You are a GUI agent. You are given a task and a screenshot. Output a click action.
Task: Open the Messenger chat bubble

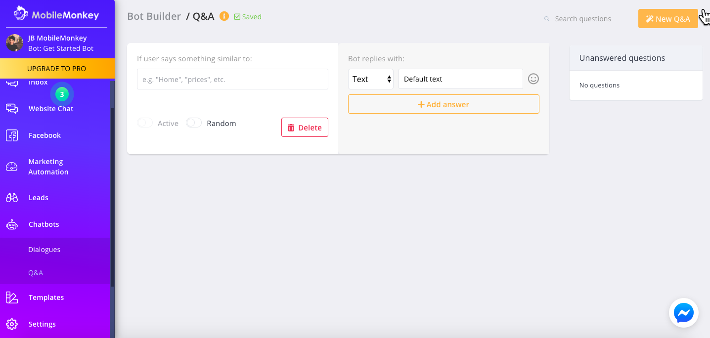click(x=683, y=312)
